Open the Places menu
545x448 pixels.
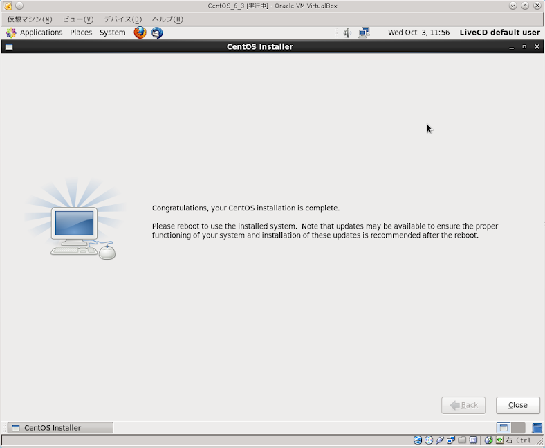click(x=81, y=33)
